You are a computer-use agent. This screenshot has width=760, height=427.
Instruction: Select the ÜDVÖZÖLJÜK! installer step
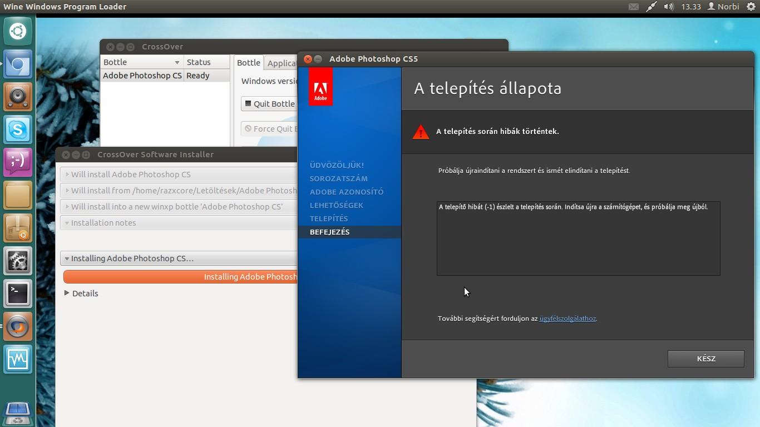click(337, 165)
